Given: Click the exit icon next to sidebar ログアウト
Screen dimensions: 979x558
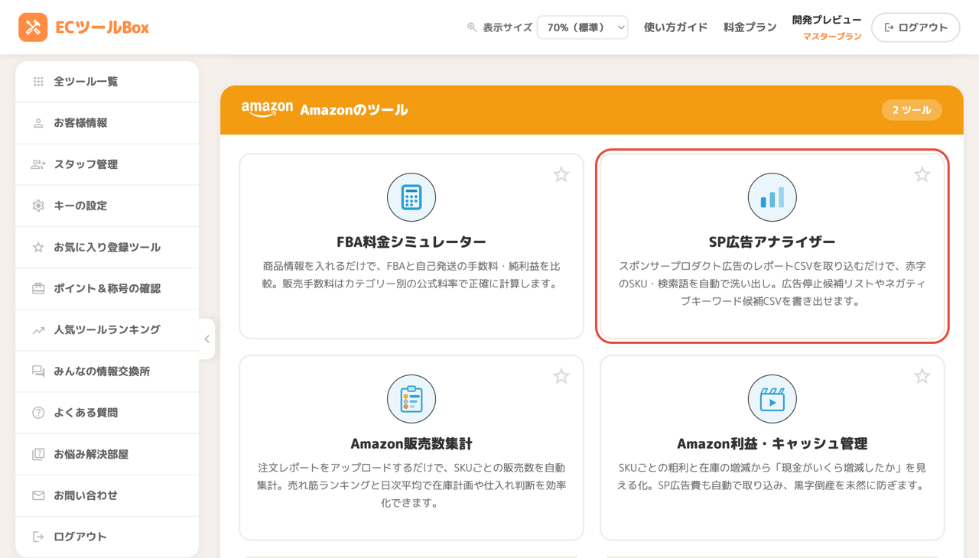Looking at the screenshot, I should click(x=38, y=537).
